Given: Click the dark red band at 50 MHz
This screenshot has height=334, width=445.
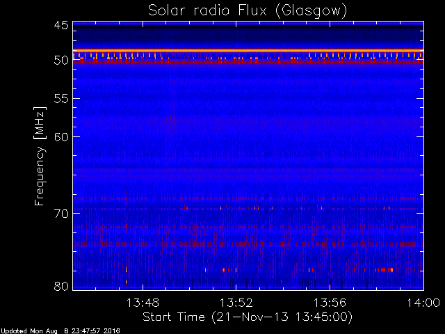Looking at the screenshot, I should click(248, 61).
